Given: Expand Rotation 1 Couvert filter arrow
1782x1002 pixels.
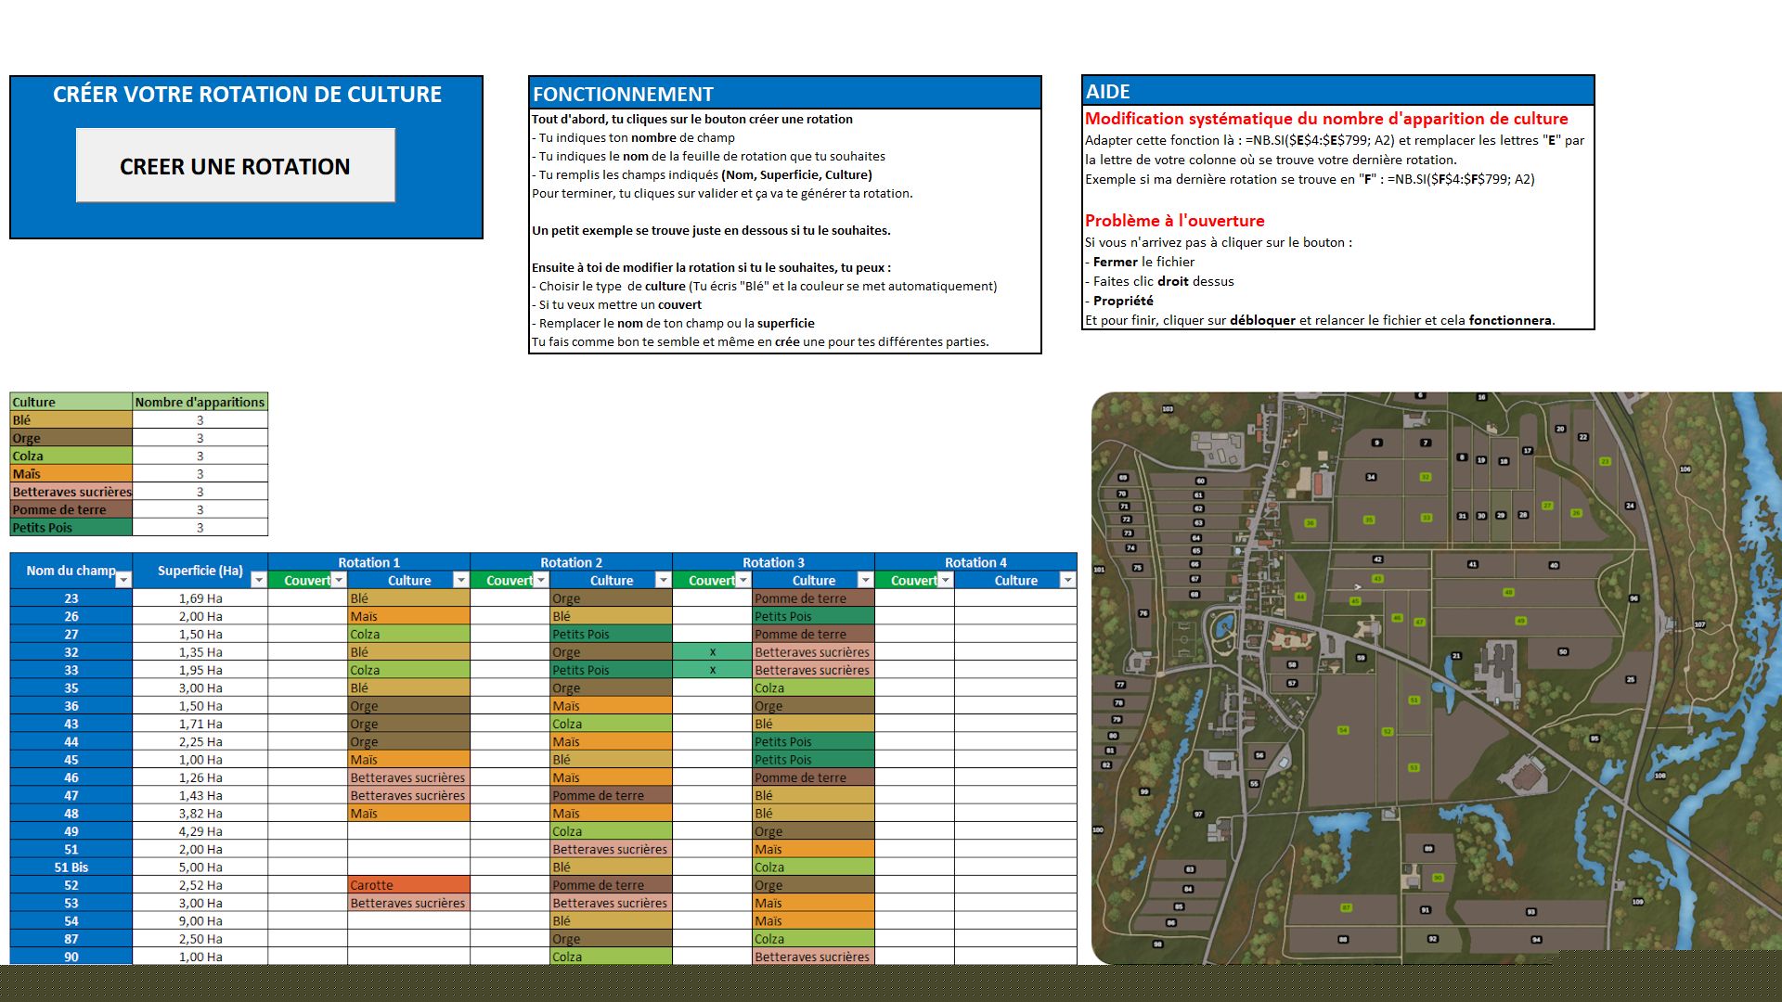Looking at the screenshot, I should click(x=339, y=580).
